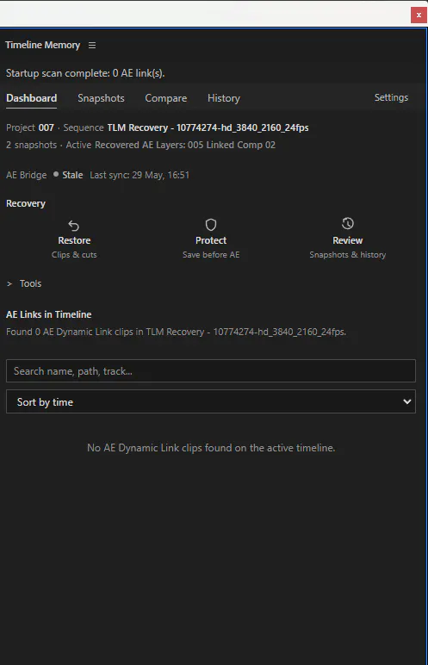The width and height of the screenshot is (428, 665).
Task: Click the Protect shield icon
Action: pyautogui.click(x=211, y=224)
